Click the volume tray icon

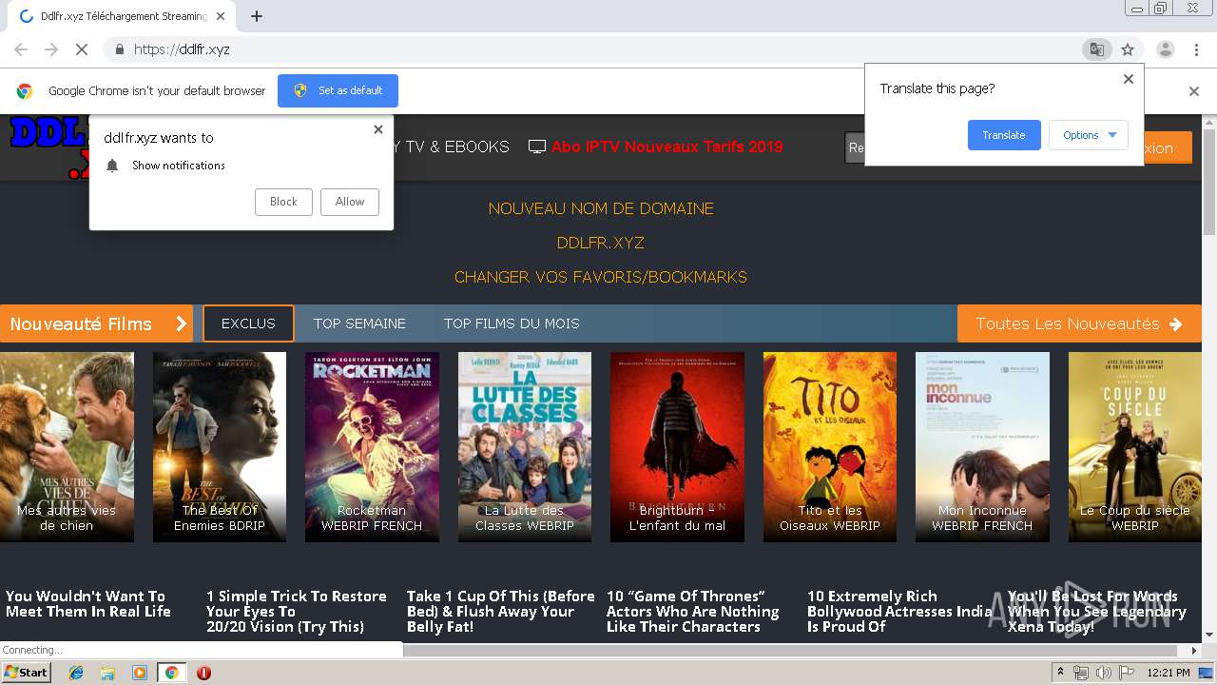click(x=1103, y=673)
